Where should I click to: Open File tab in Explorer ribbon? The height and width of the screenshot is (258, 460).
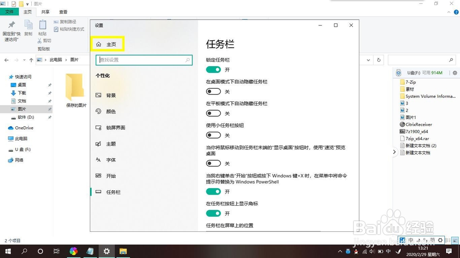9,12
